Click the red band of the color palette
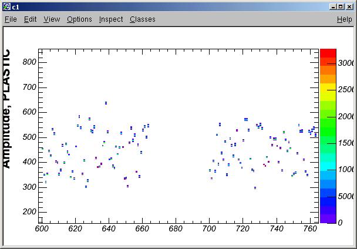The image size is (357, 249). pyautogui.click(x=328, y=53)
